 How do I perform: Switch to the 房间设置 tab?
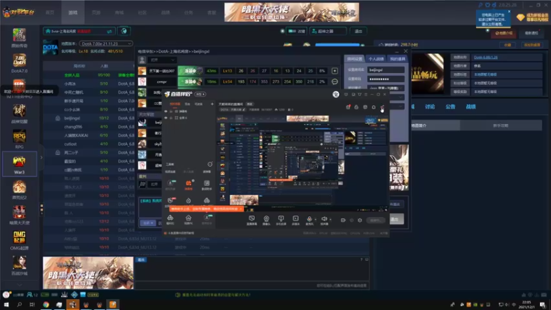point(355,59)
